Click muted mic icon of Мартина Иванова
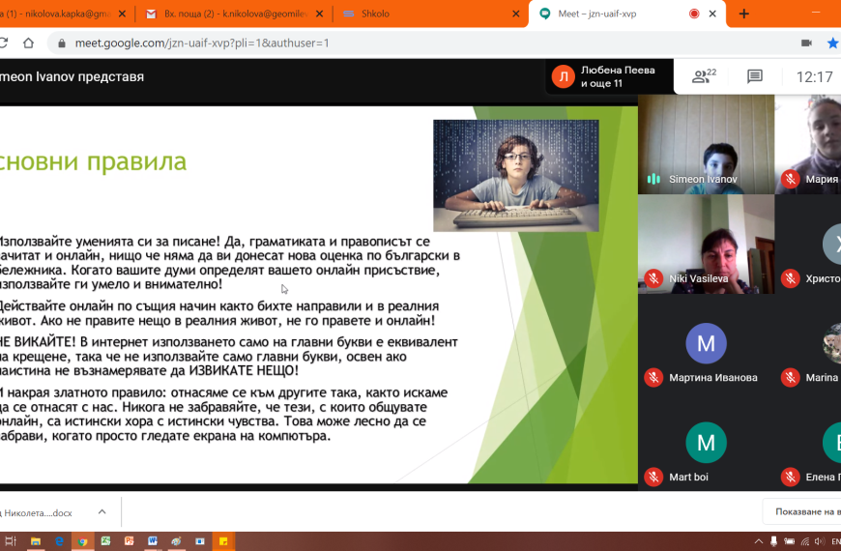 (x=653, y=378)
